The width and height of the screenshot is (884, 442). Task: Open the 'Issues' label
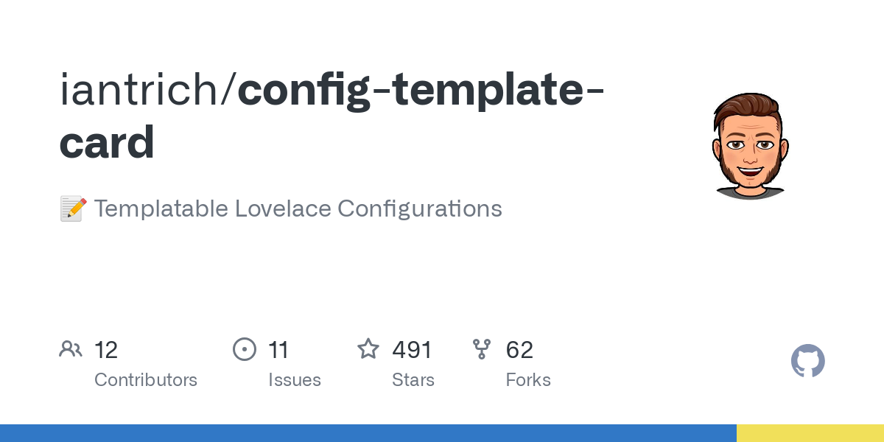[295, 380]
